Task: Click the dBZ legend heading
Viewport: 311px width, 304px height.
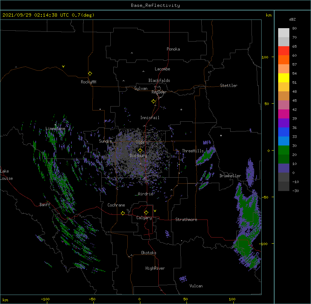Action: coord(292,19)
